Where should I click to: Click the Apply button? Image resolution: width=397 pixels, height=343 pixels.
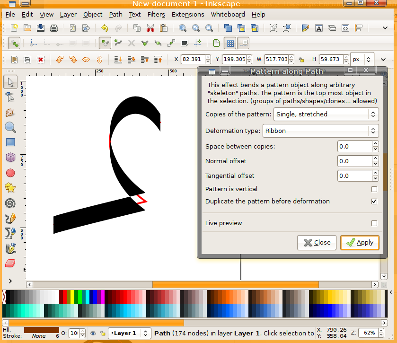360,242
